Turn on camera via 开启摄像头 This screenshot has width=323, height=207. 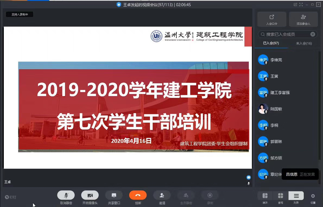coord(90,195)
